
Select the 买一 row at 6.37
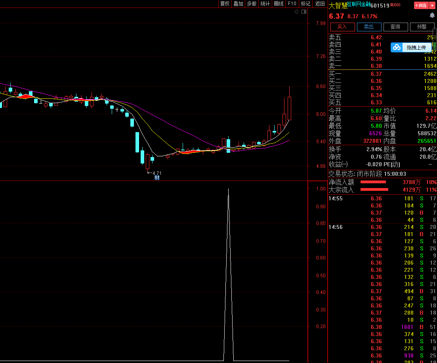coord(382,74)
